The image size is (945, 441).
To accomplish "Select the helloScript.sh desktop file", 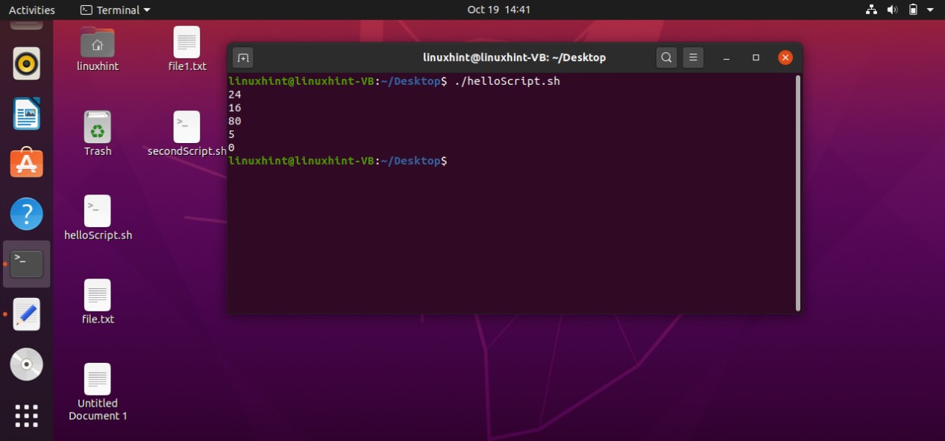I will 98,212.
